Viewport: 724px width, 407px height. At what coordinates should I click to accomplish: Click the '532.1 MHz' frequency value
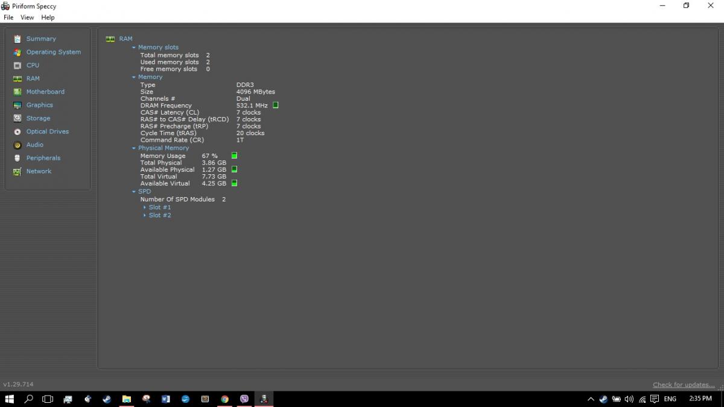pos(252,106)
